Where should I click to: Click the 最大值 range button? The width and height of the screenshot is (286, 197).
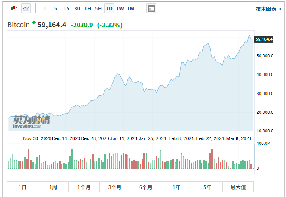238,187
